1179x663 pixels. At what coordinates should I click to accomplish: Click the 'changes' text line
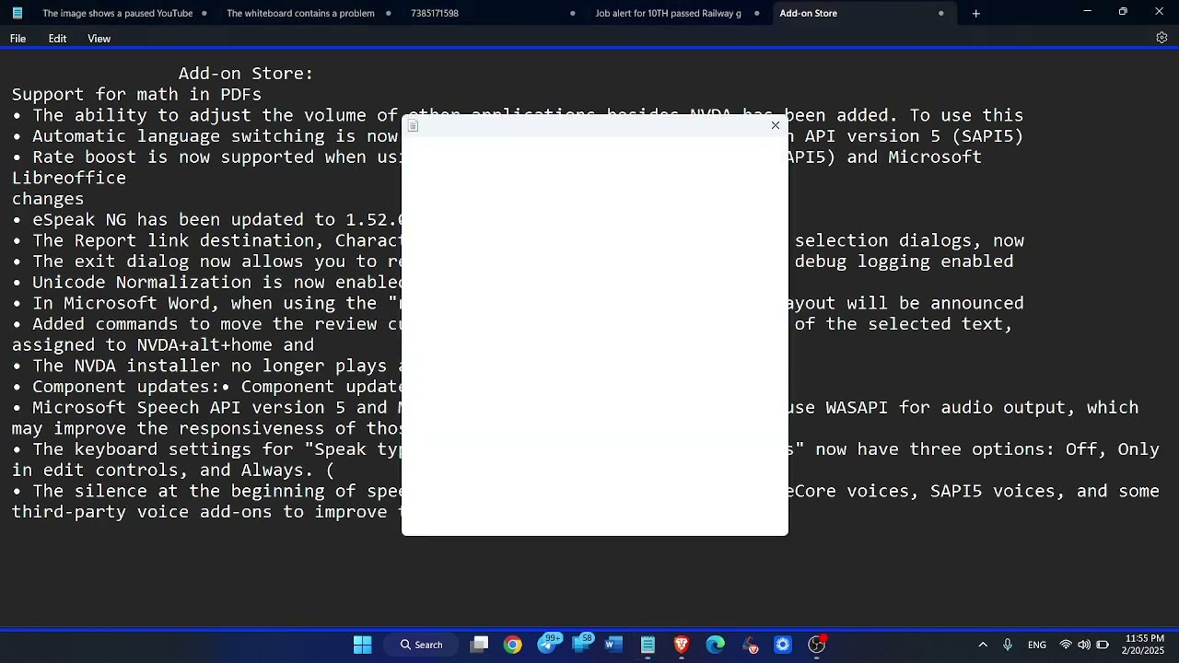(48, 199)
